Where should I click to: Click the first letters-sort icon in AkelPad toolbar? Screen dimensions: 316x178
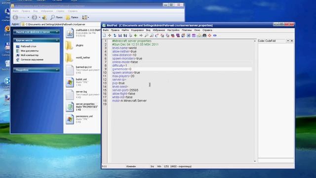pyautogui.click(x=162, y=35)
